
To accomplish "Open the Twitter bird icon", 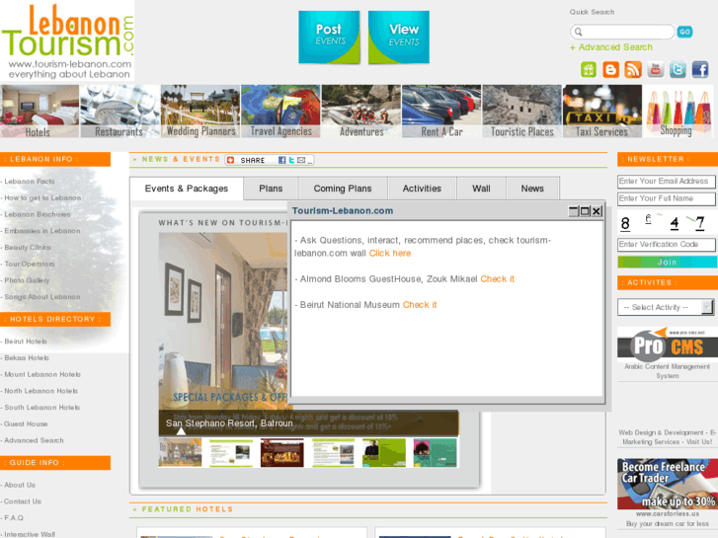I will [x=678, y=70].
